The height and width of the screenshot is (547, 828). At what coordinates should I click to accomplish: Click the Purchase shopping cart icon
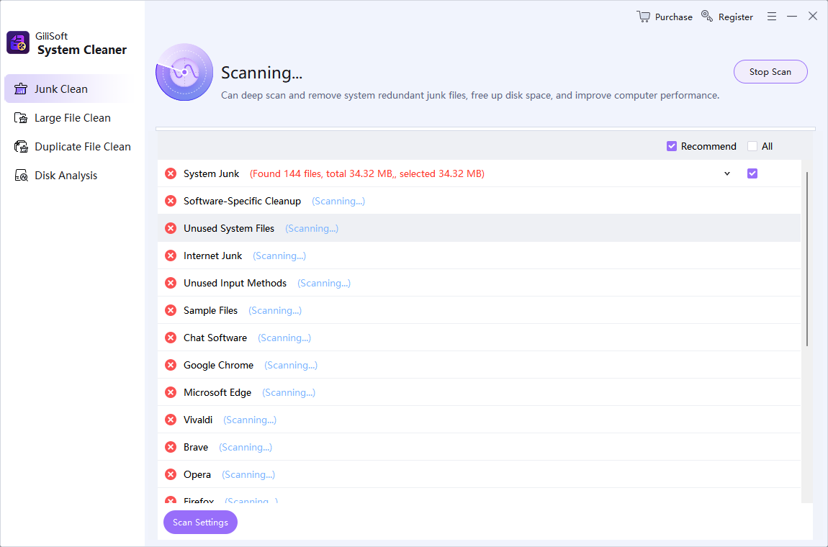pos(643,17)
